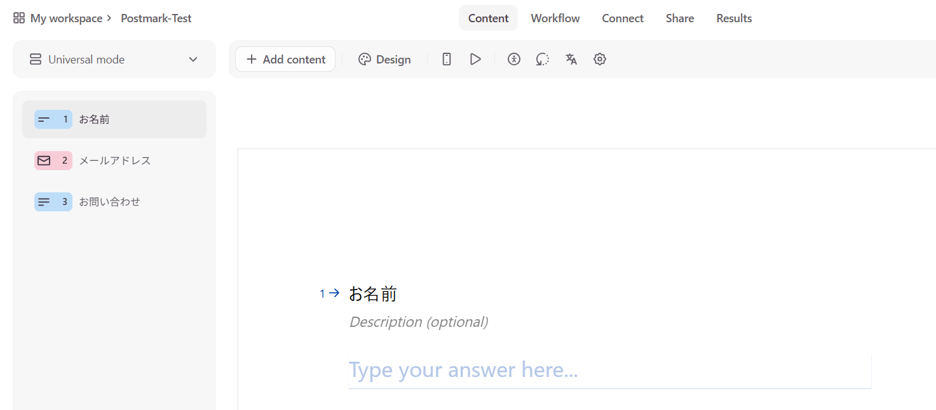This screenshot has height=410, width=936.
Task: Click the email envelope icon badge
Action: pos(53,161)
